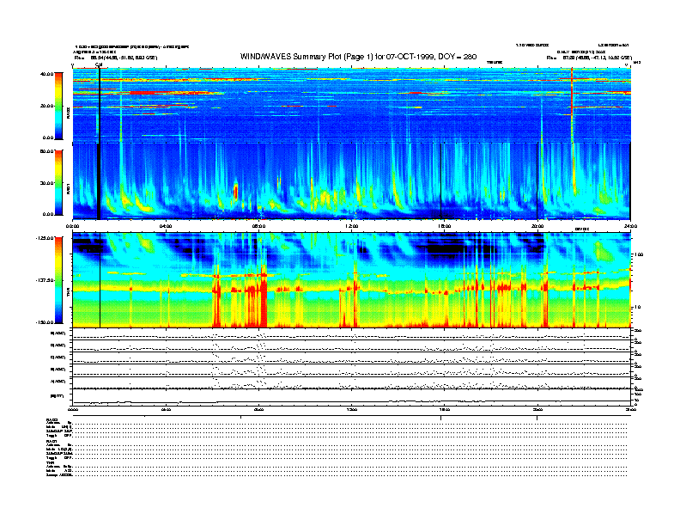Image resolution: width=680 pixels, height=526 pixels.
Task: Click the thick black calibration bar in RAD1
Action: pos(99,181)
